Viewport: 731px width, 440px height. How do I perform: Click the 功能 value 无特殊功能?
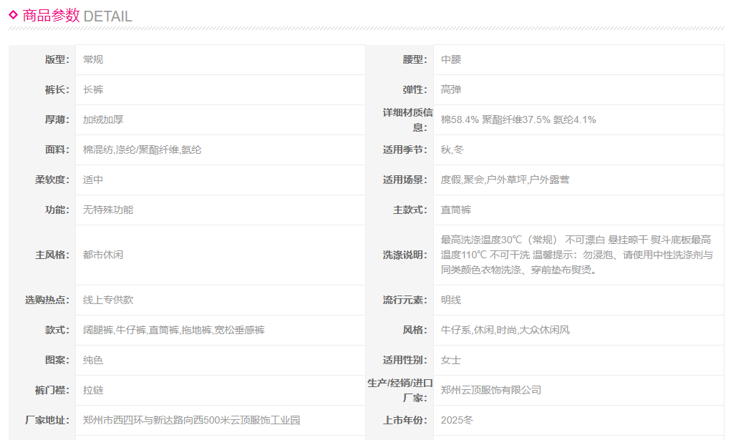tap(108, 210)
